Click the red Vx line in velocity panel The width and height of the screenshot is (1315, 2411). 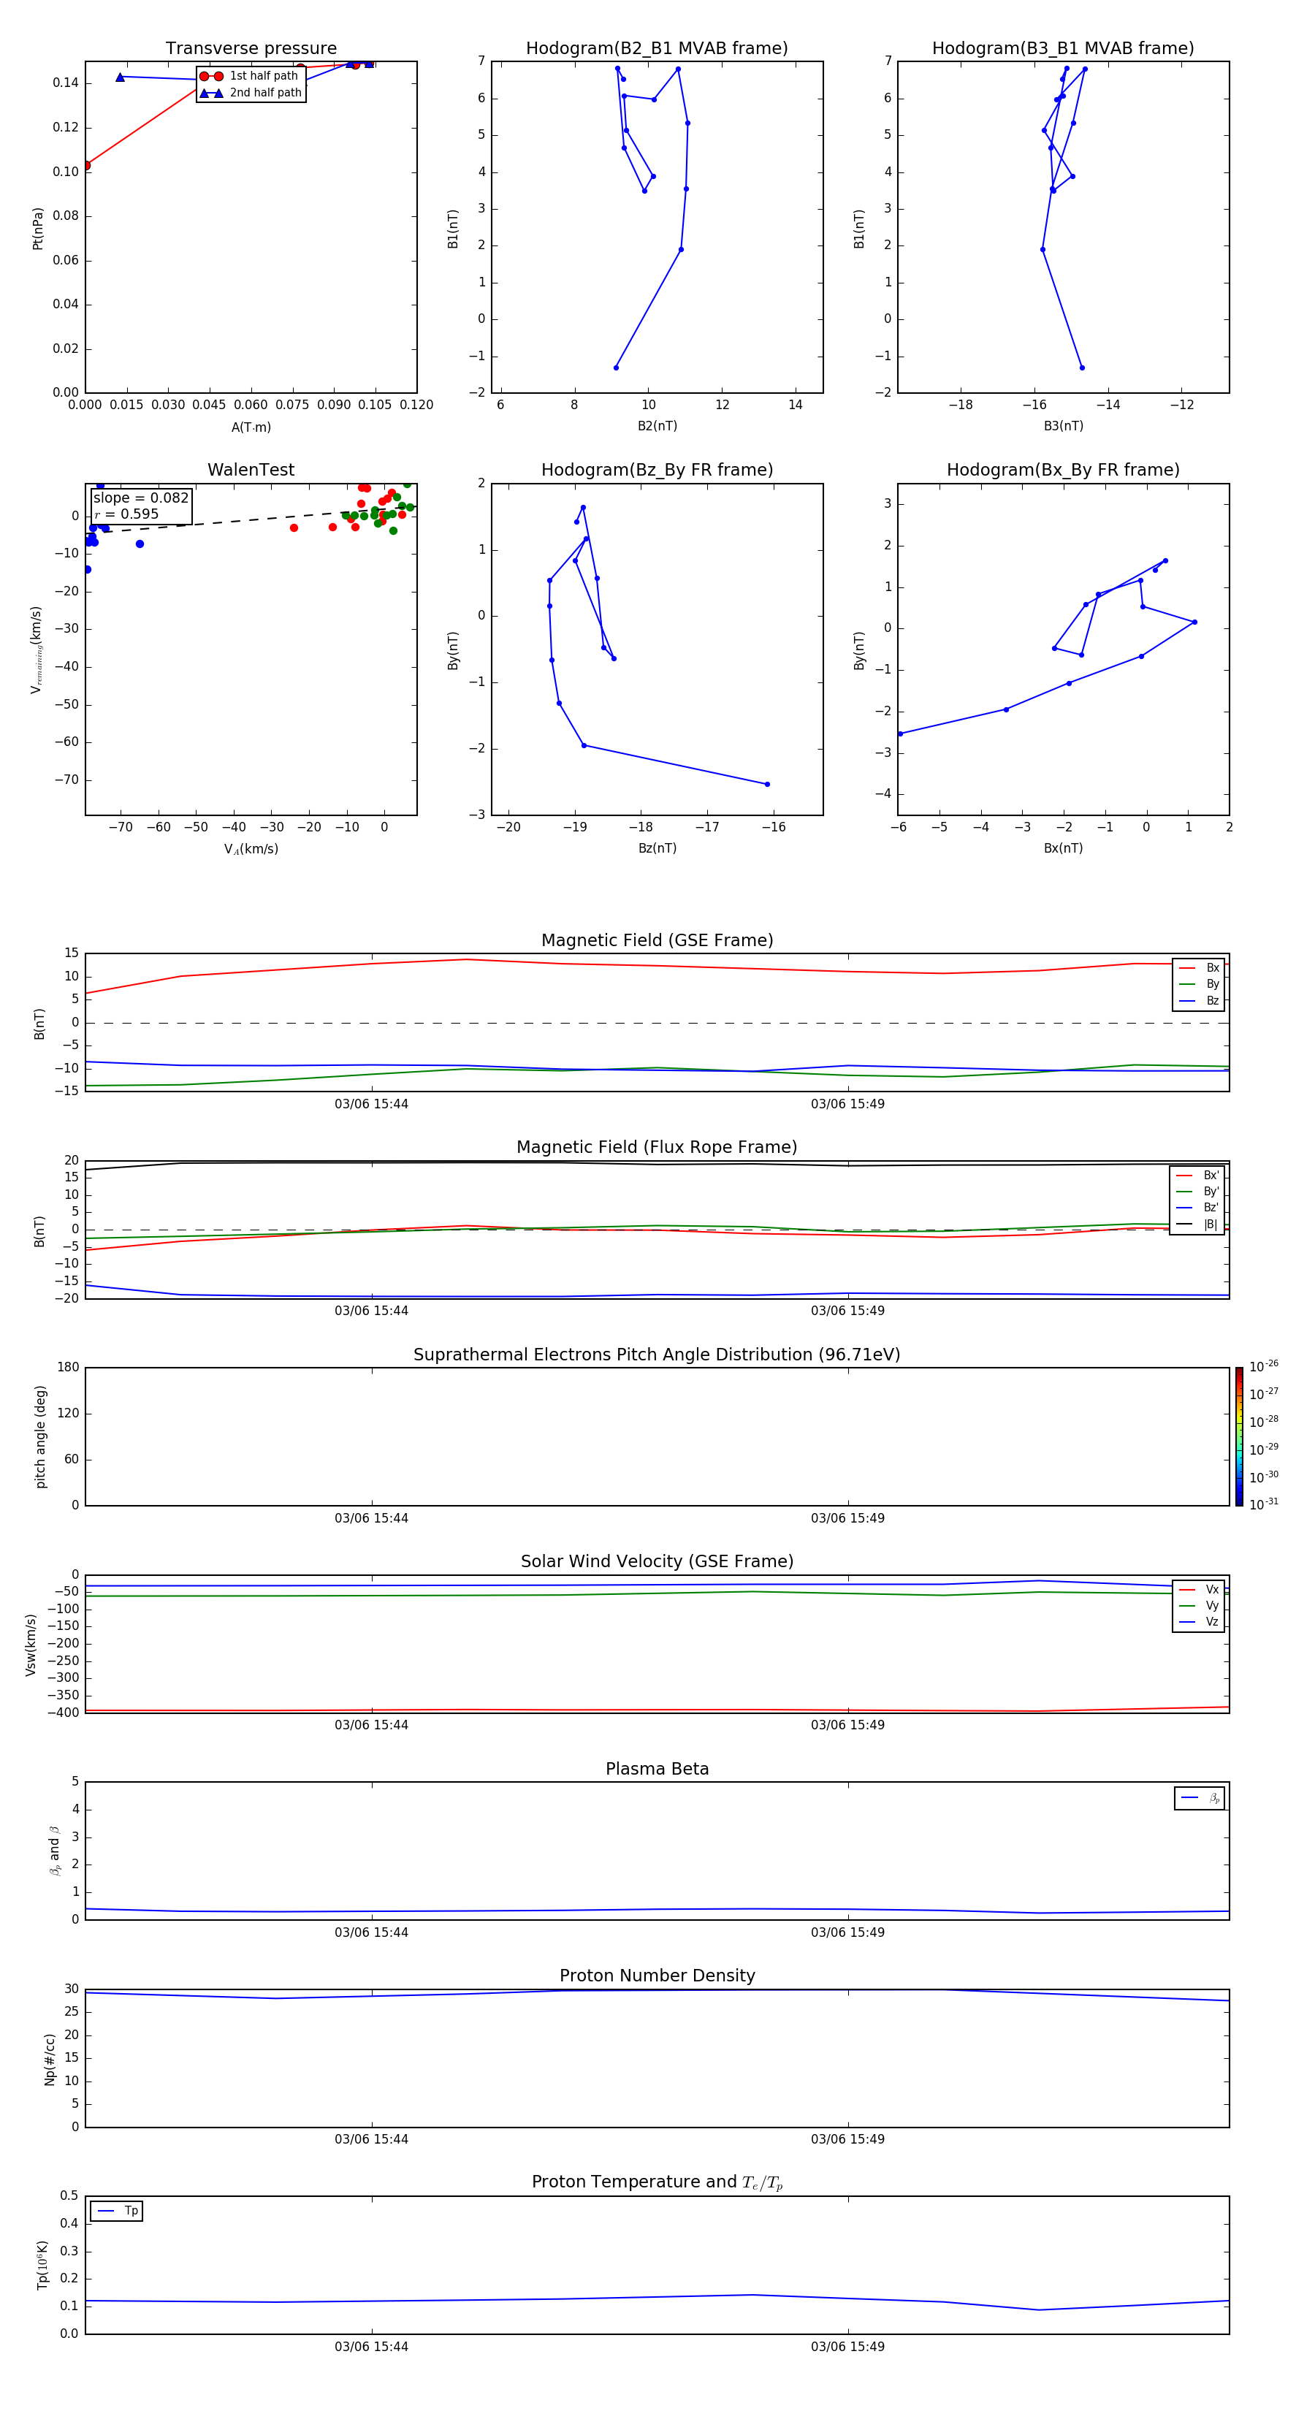pyautogui.click(x=657, y=1710)
